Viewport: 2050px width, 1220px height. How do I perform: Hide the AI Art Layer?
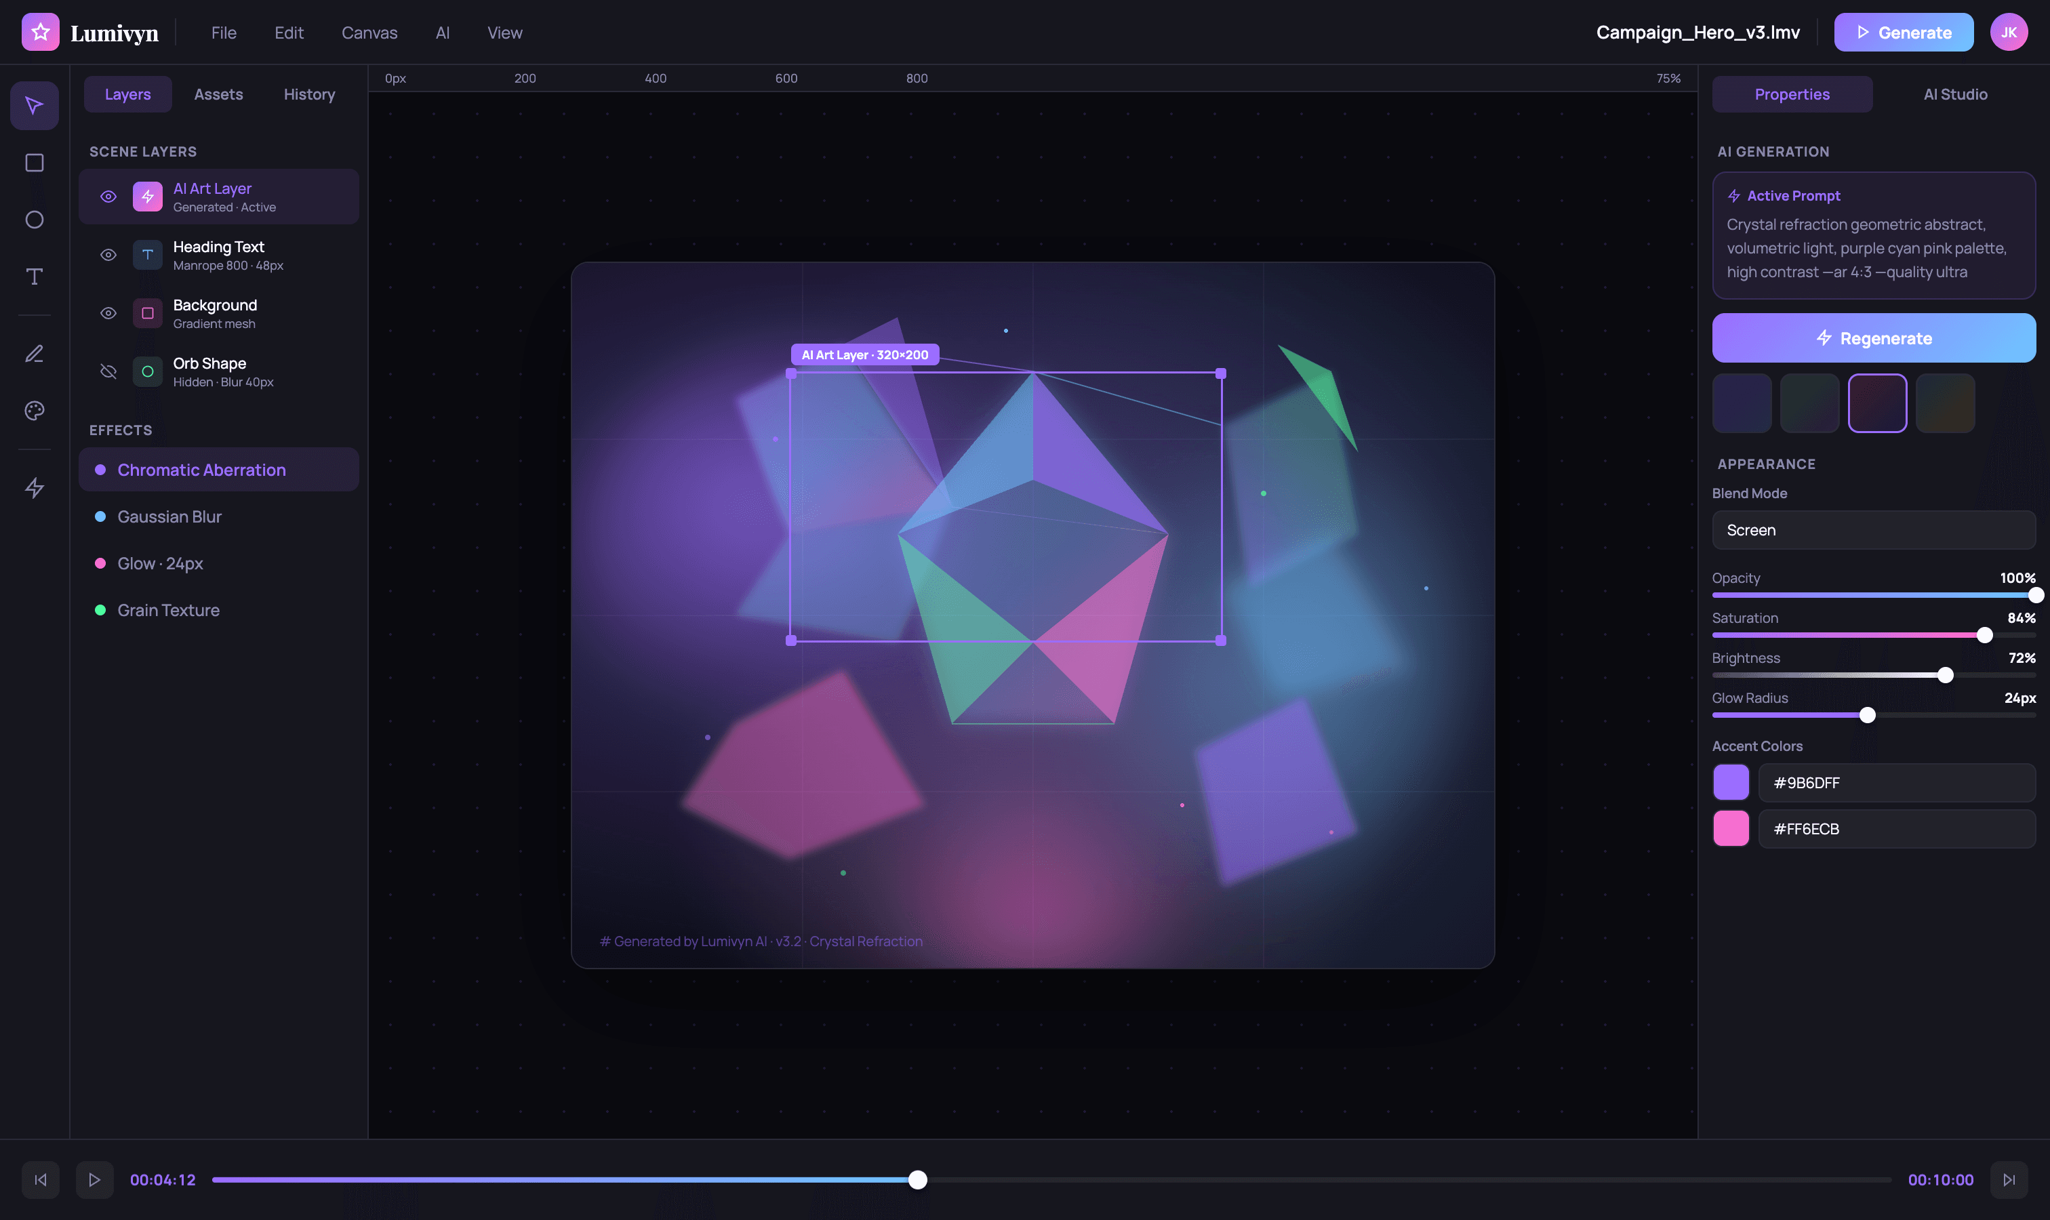109,197
